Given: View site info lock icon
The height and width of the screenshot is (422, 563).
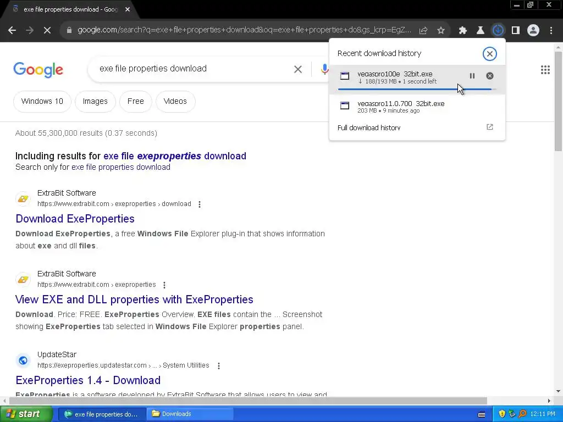Looking at the screenshot, I should [69, 31].
